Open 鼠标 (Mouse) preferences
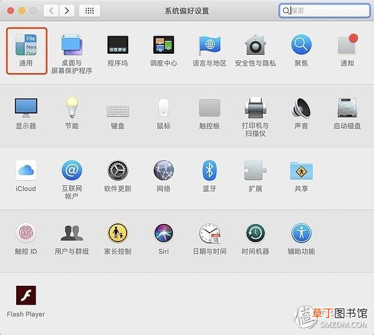Viewport: 374px width, 335px height. [163, 113]
